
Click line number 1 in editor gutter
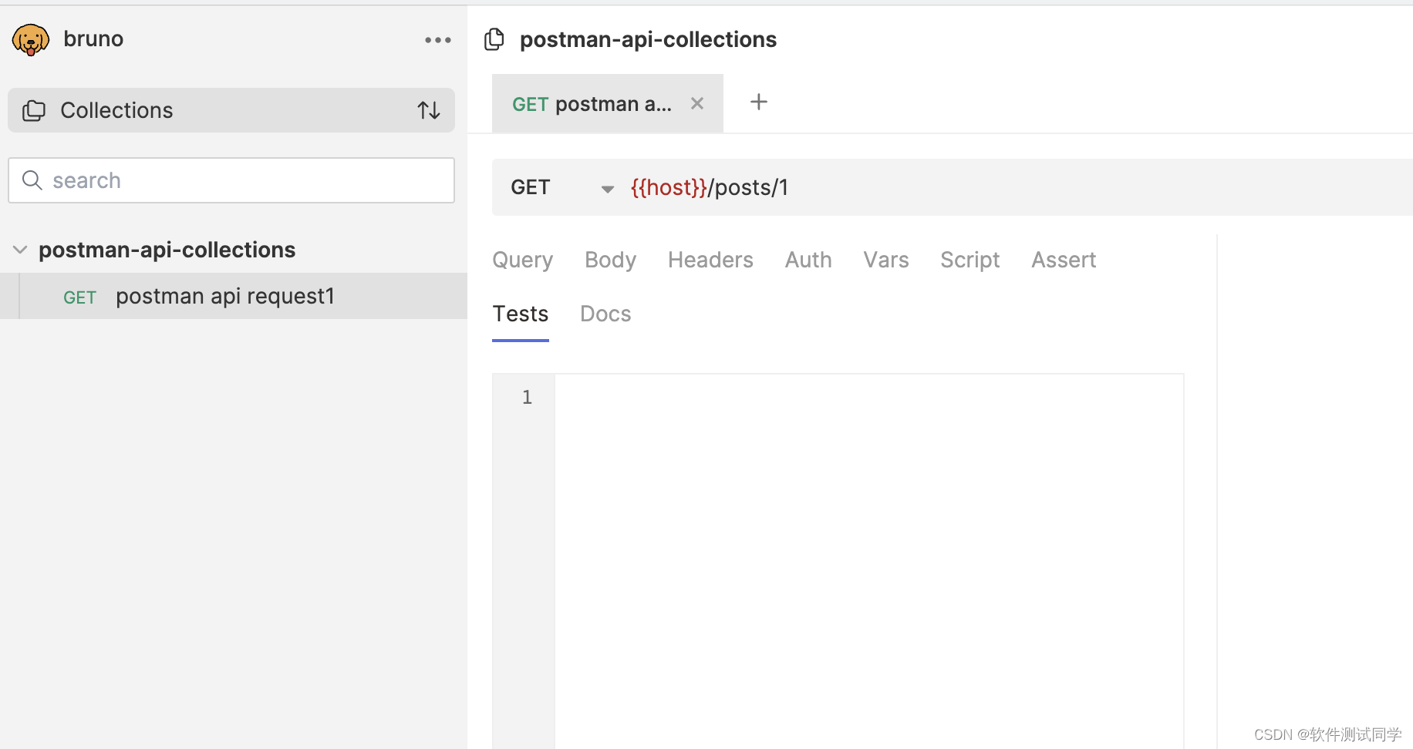pos(527,397)
